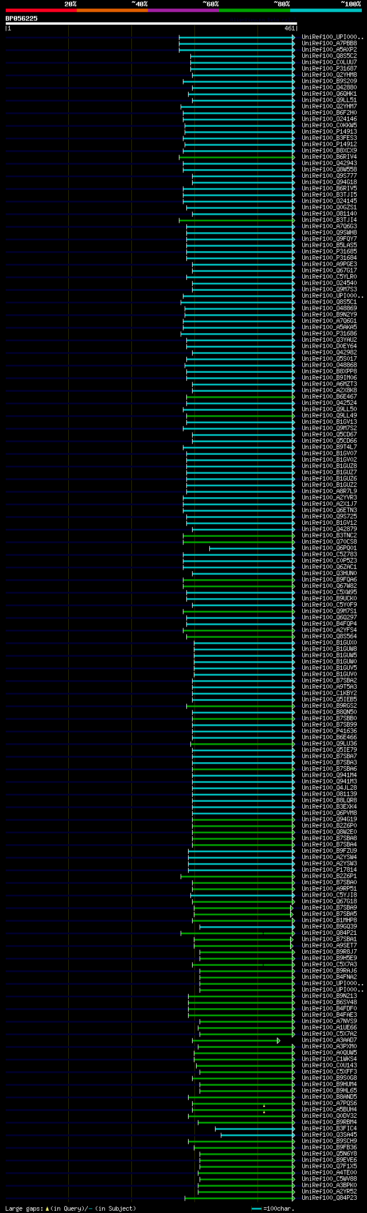Click the UniRef100_O24540 entry
The height and width of the screenshot is (1213, 367).
pos(329,283)
